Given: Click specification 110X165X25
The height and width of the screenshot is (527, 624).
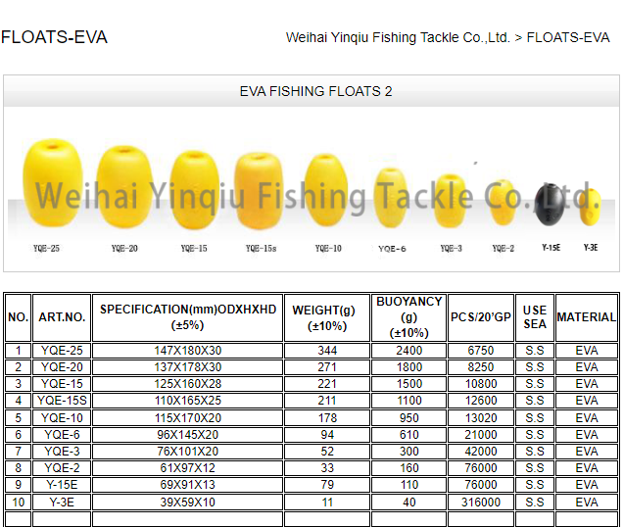Looking at the screenshot, I should pos(188,401).
